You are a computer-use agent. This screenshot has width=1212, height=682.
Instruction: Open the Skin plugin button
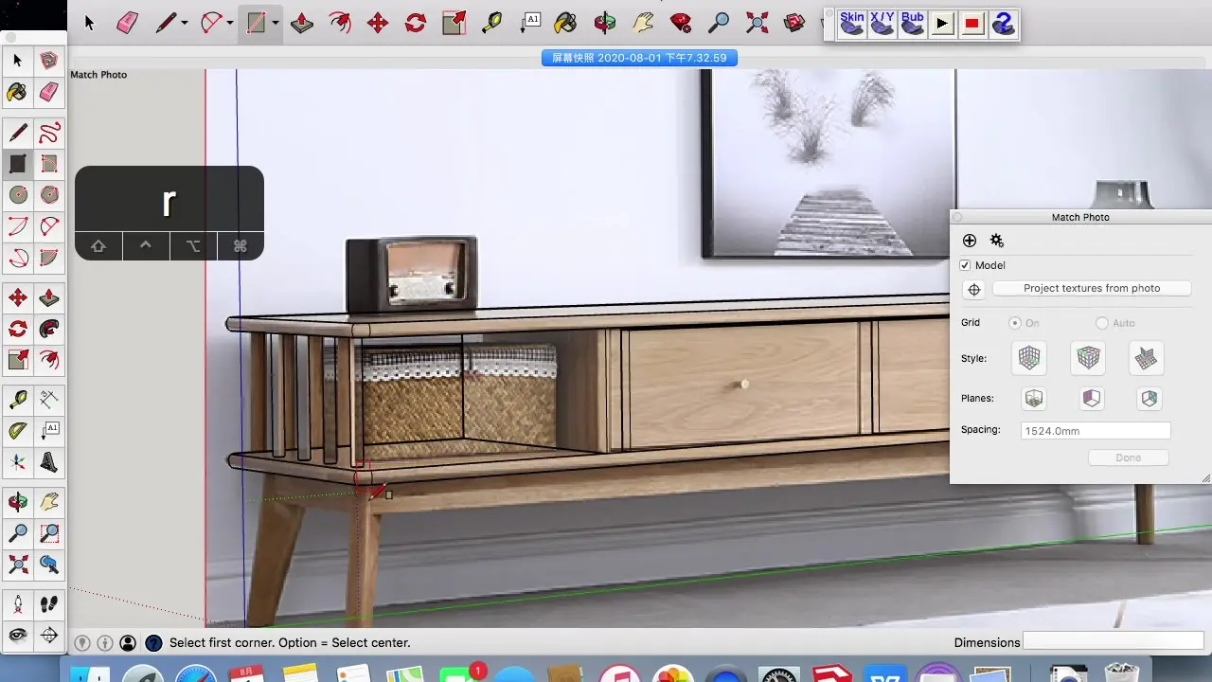point(852,23)
